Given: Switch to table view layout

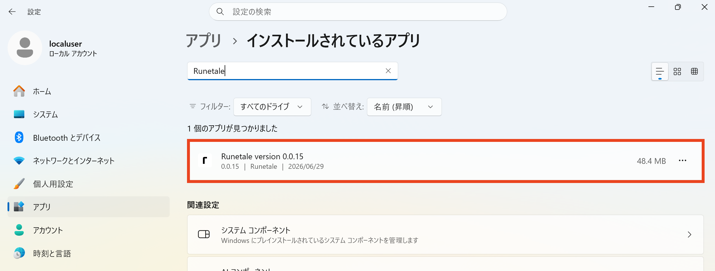Looking at the screenshot, I should [694, 72].
